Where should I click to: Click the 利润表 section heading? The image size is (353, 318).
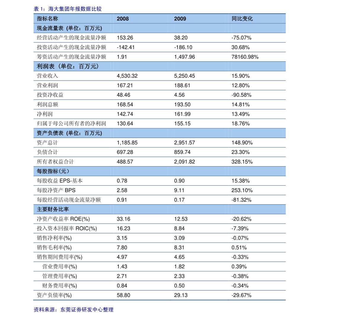(68, 66)
